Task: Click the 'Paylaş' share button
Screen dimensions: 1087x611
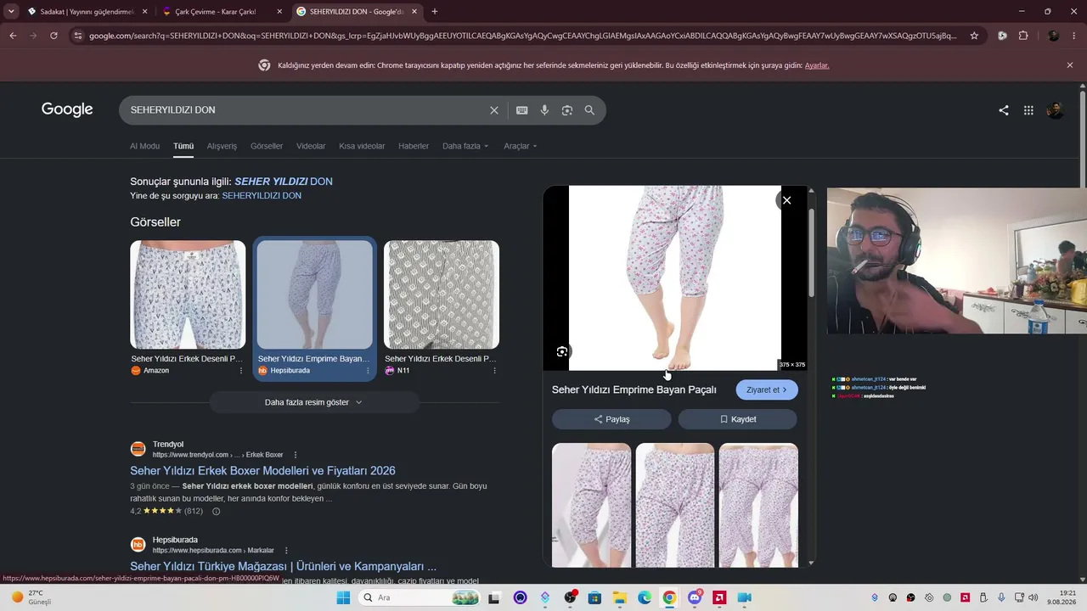Action: (x=611, y=419)
